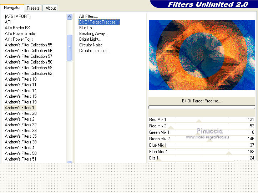Click the category list scroll-up arrow
The image size is (258, 193).
click(x=70, y=17)
